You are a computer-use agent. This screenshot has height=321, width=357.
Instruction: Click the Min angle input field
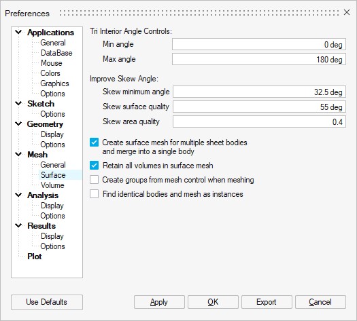259,44
